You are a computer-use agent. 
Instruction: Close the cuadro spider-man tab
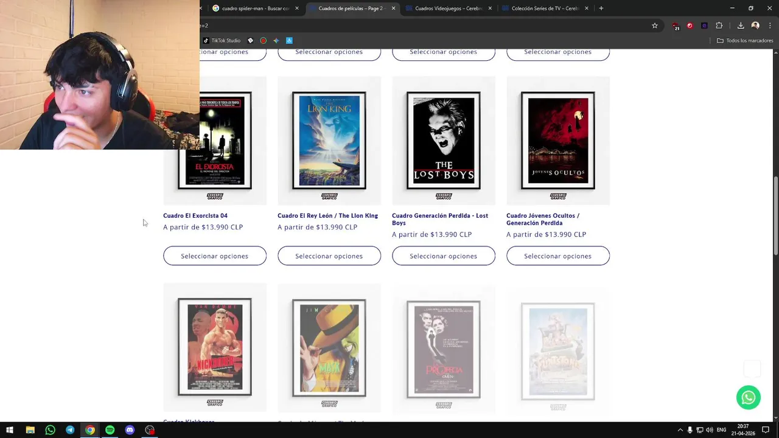297,9
